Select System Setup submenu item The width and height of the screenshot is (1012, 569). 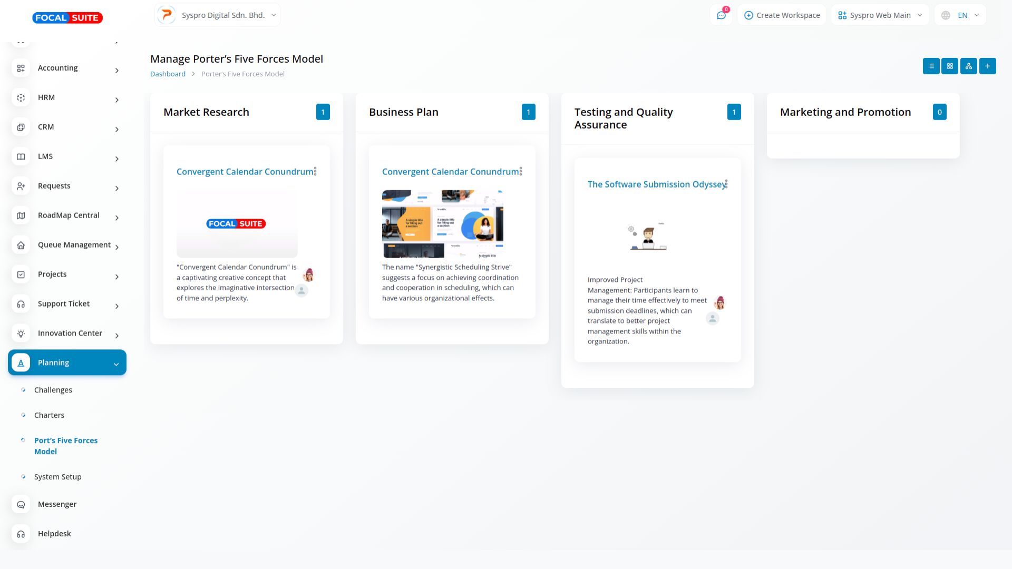pyautogui.click(x=57, y=477)
